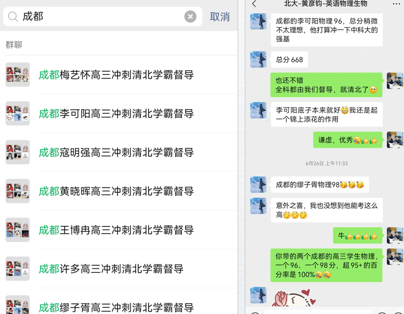Select the 成都黄晓晖 group chat result

click(116, 192)
